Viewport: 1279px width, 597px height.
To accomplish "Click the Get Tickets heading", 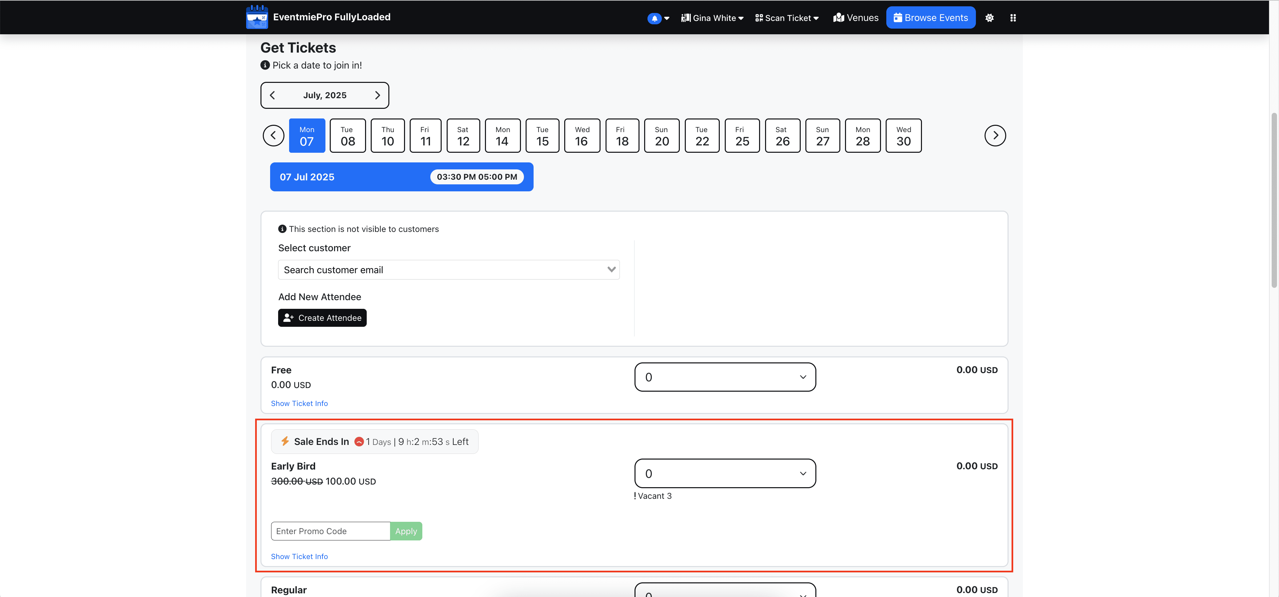I will [x=298, y=48].
